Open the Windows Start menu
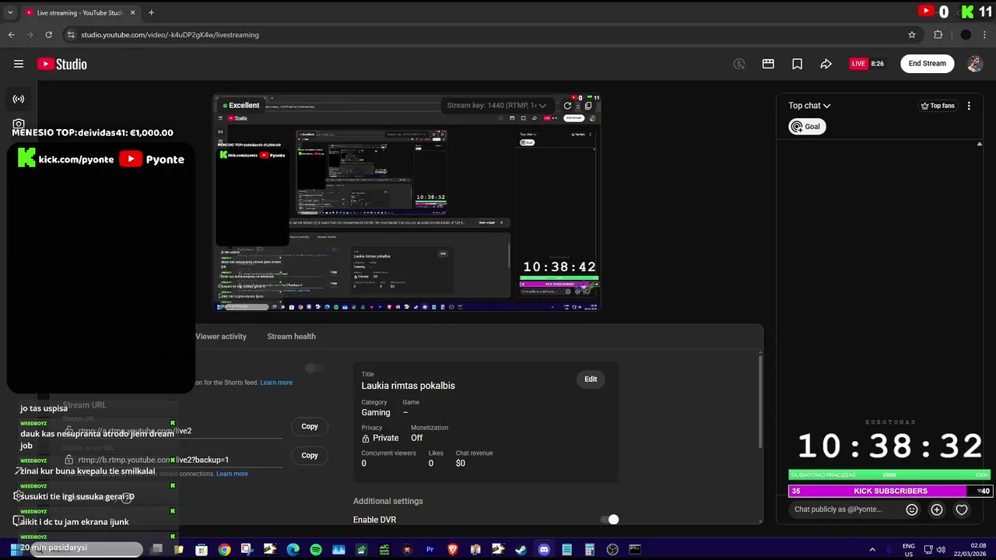The image size is (996, 560). tap(15, 549)
